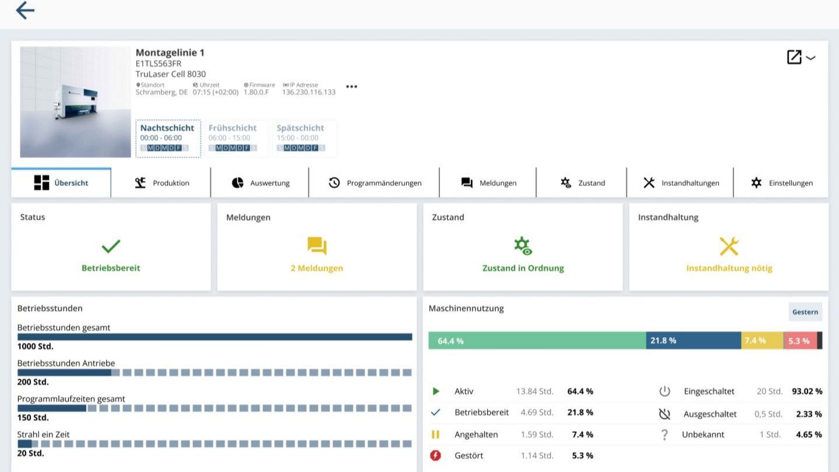Click the yellow Meldungen chat icon

pos(317,246)
